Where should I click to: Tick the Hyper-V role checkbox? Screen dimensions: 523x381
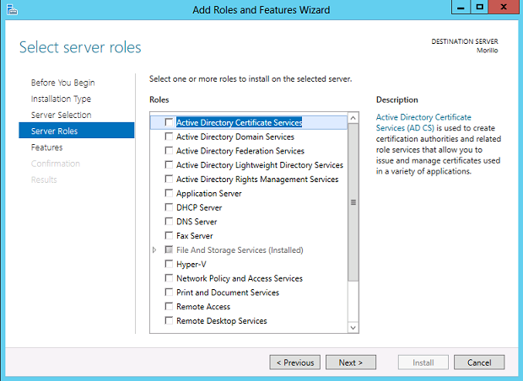pos(169,264)
